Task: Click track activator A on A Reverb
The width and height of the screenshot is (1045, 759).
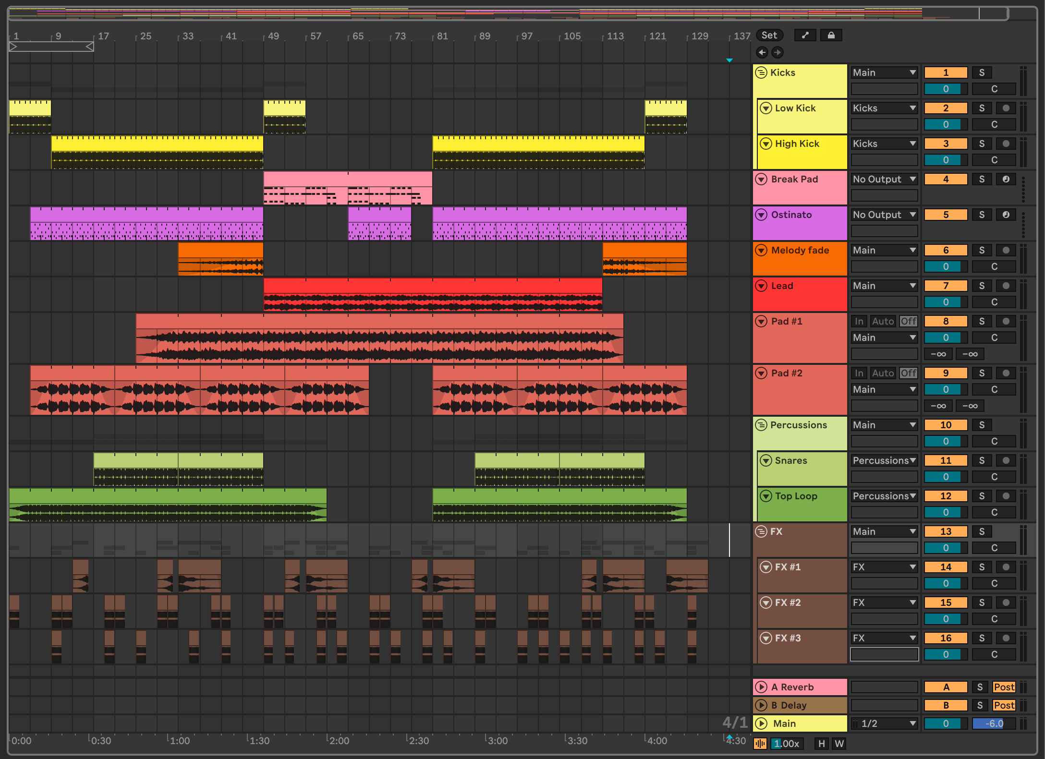Action: pyautogui.click(x=946, y=687)
